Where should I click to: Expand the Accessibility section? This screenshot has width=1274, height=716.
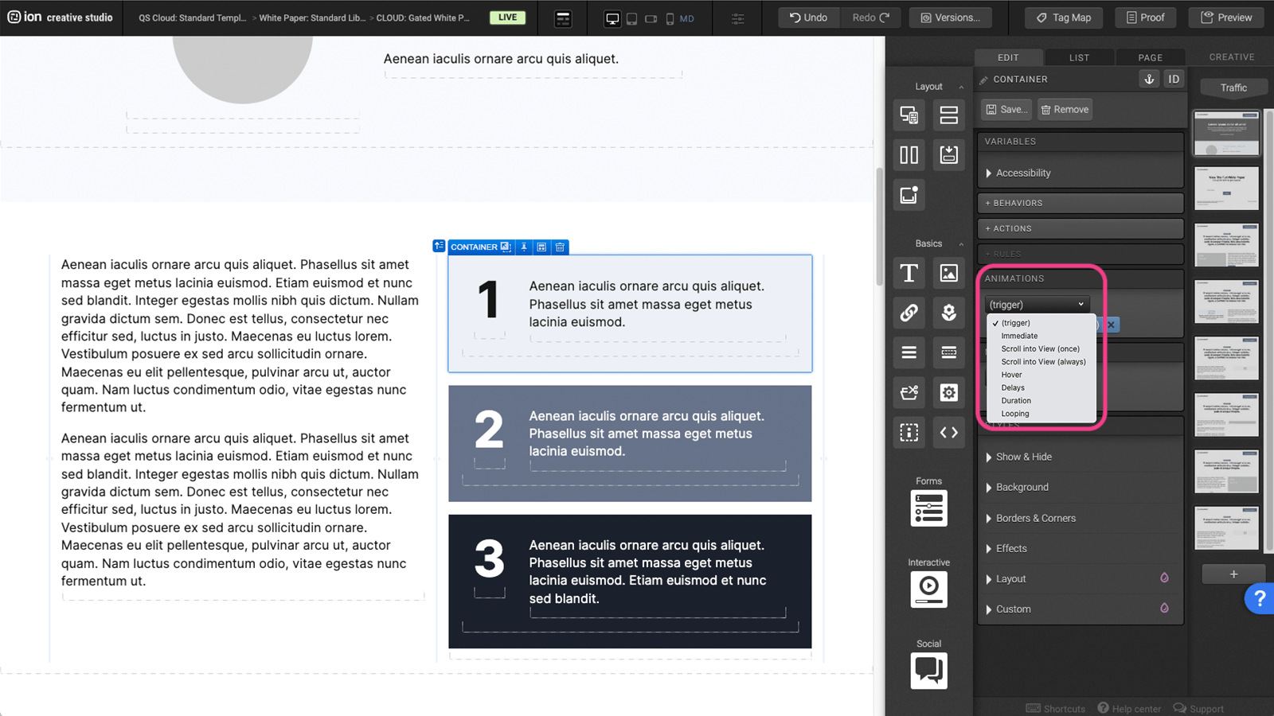point(1023,173)
